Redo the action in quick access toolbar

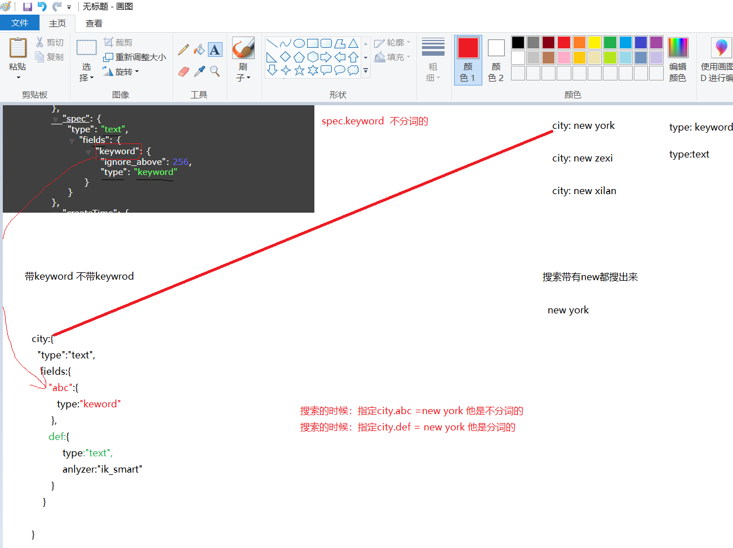click(56, 7)
